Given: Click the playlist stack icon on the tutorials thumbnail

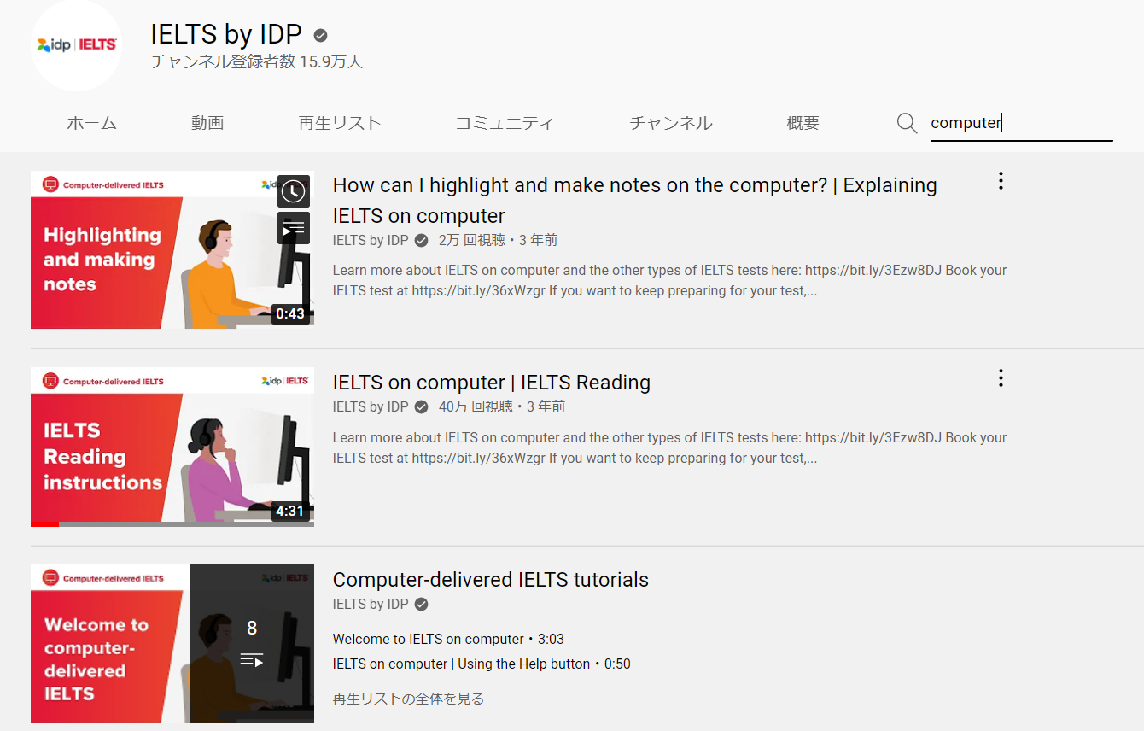Looking at the screenshot, I should coord(252,658).
